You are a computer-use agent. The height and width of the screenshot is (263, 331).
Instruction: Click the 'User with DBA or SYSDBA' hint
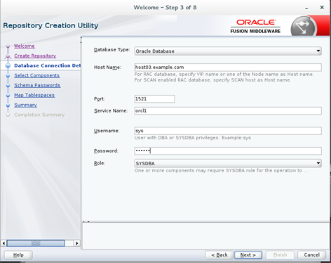point(193,138)
